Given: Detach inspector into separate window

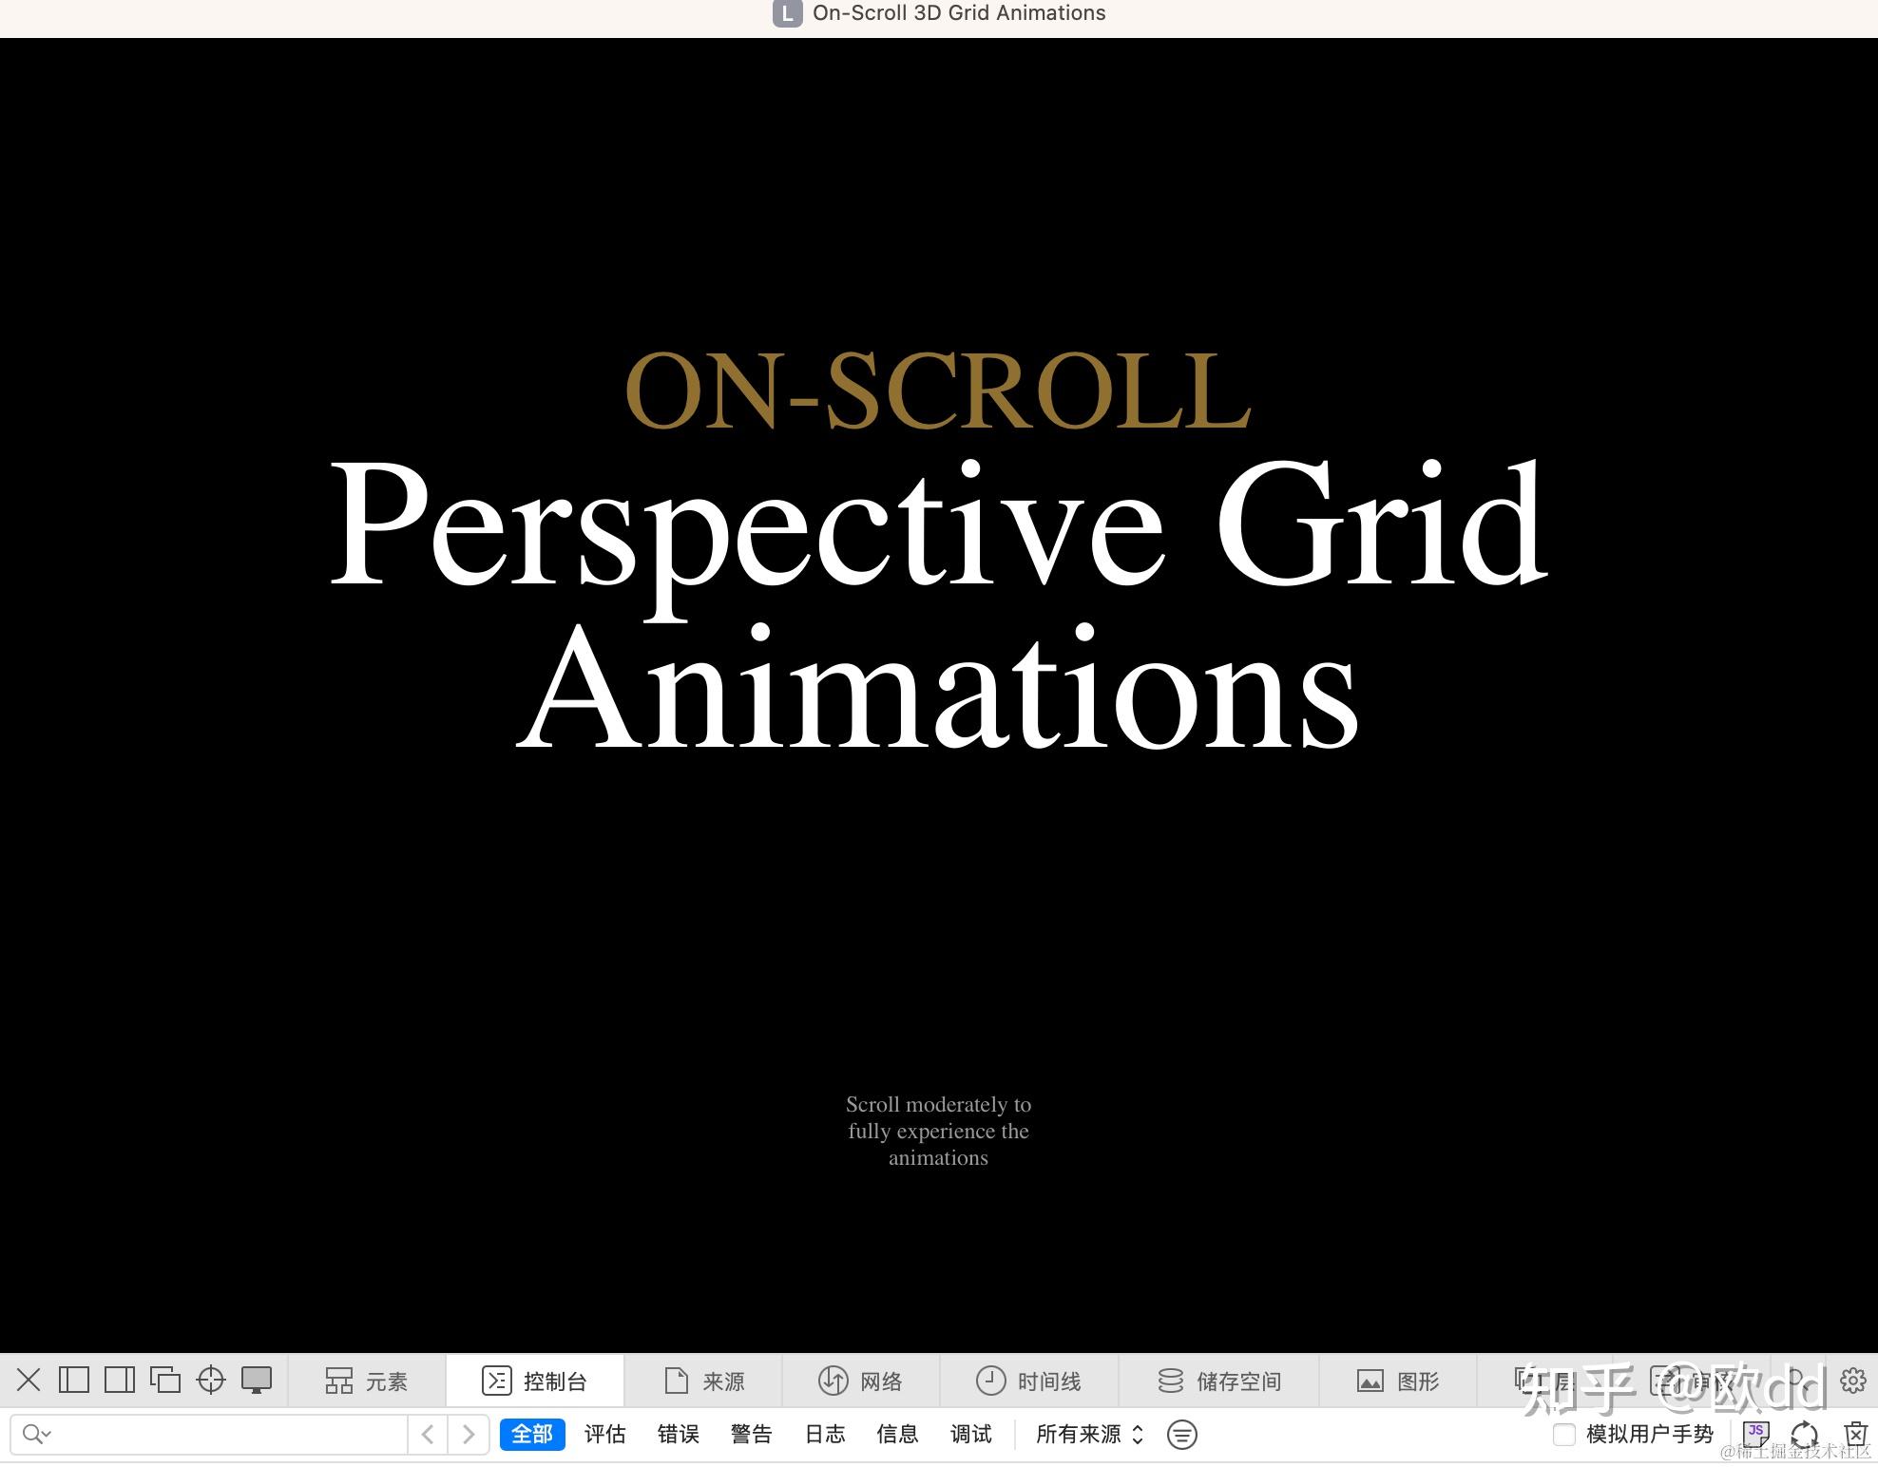Looking at the screenshot, I should 167,1380.
